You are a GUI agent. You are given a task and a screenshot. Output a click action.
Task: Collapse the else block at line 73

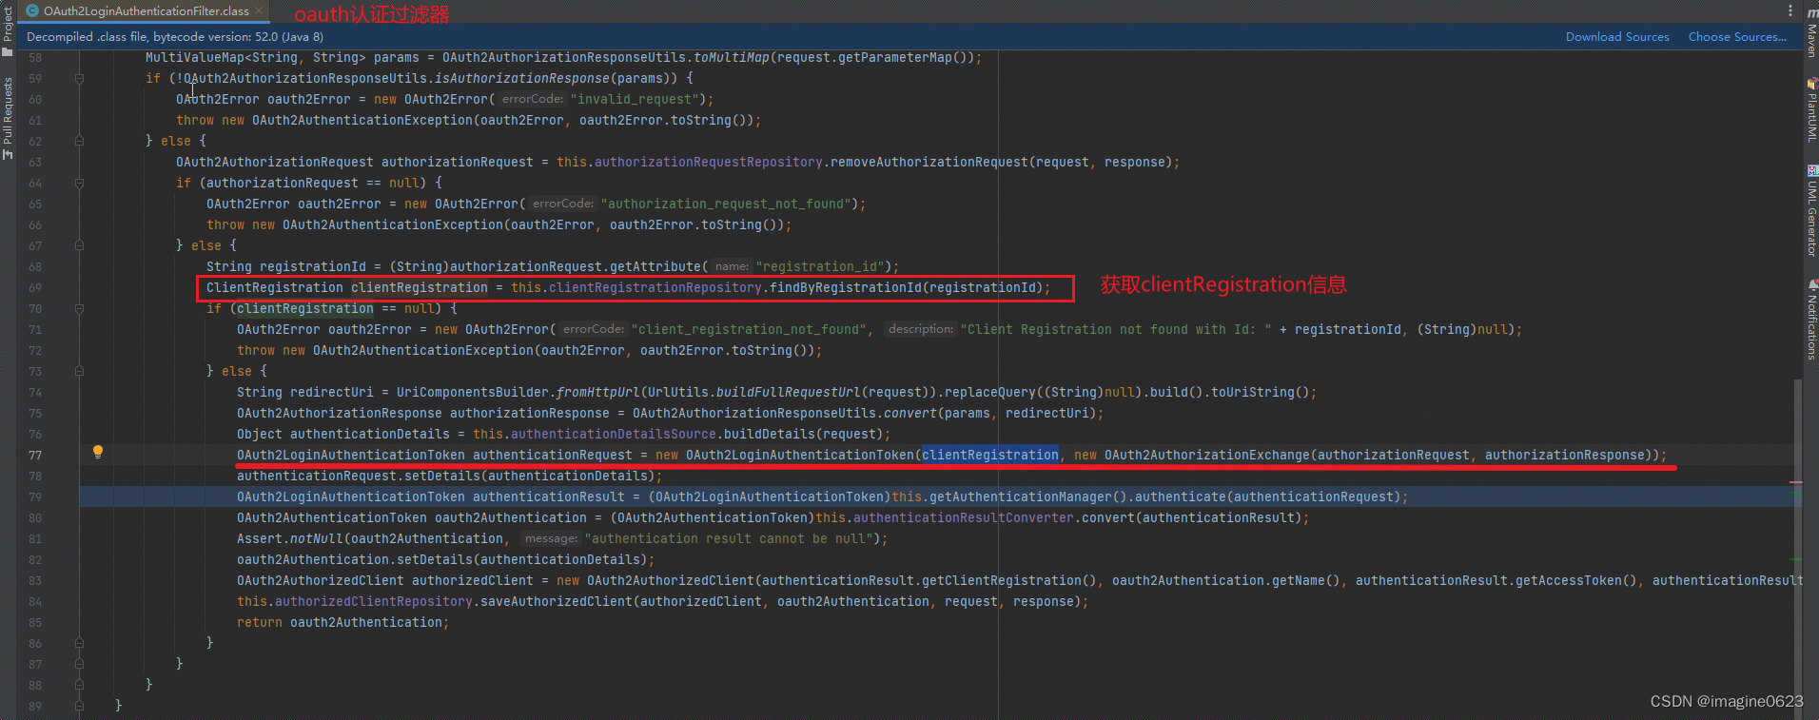coord(79,371)
